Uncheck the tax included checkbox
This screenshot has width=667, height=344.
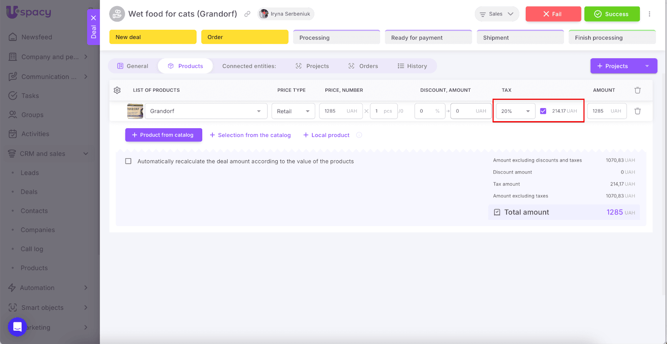[x=543, y=111]
